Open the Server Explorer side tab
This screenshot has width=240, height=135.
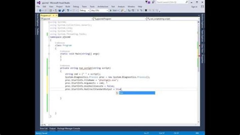37,20
